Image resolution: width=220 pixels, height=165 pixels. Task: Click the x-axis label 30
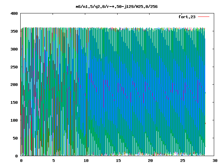215,161
